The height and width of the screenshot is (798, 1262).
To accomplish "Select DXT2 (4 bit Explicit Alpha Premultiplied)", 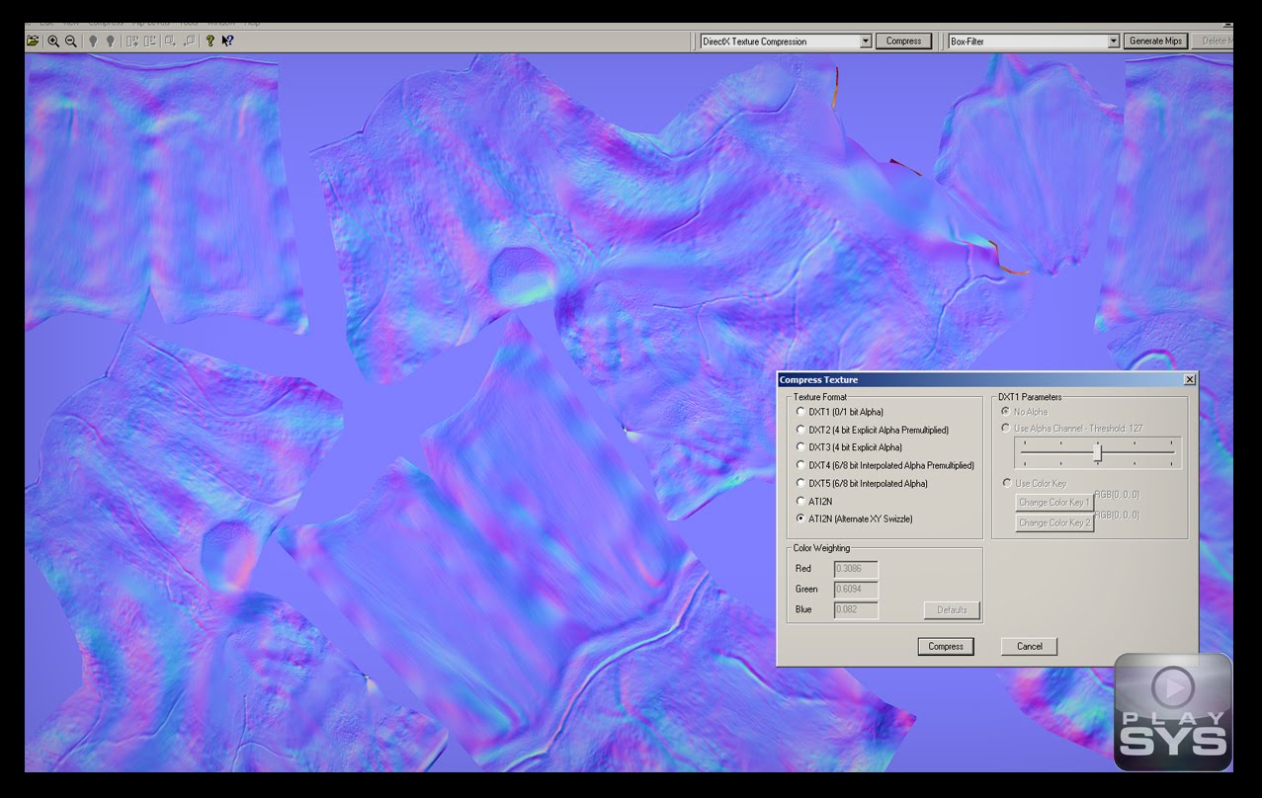I will click(800, 430).
